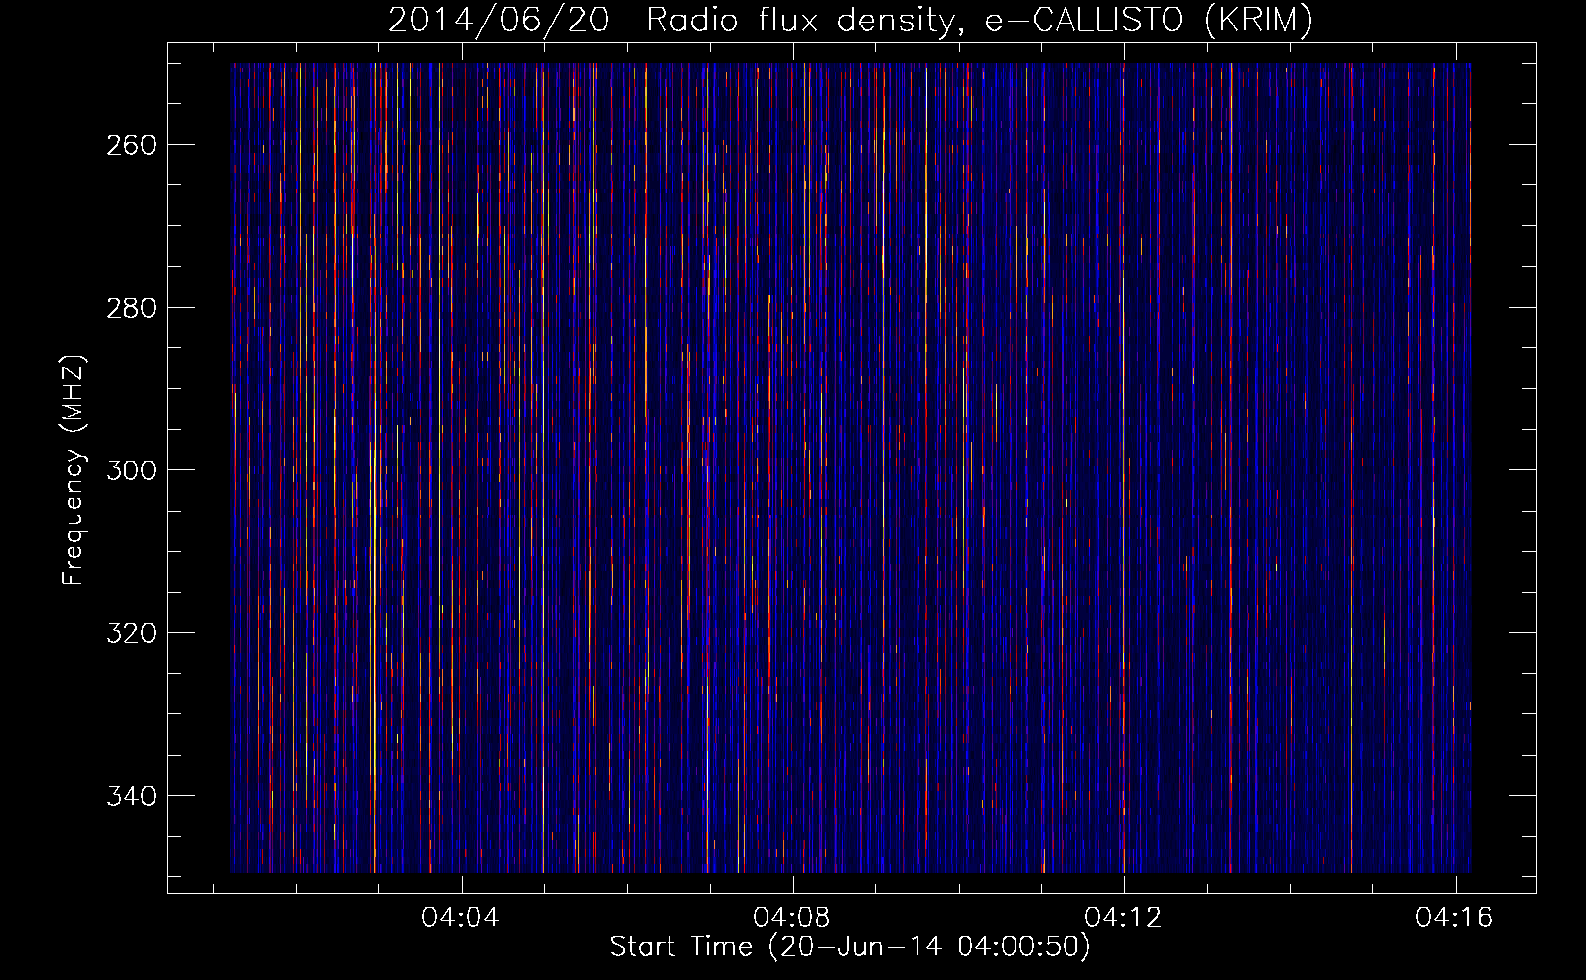This screenshot has height=980, width=1586.
Task: Click the 04:04 time tick label
Action: click(x=460, y=917)
